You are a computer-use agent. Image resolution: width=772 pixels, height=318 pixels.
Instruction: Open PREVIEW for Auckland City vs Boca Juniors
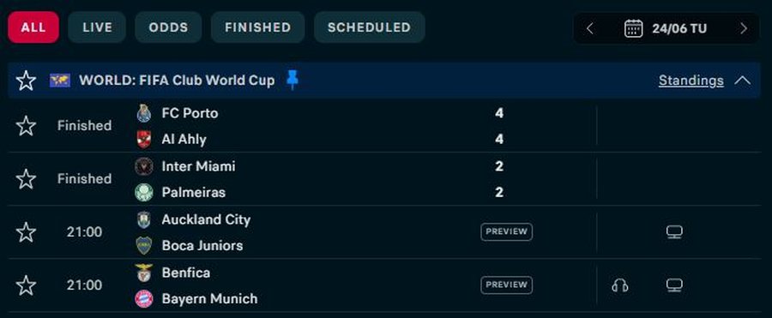[507, 231]
